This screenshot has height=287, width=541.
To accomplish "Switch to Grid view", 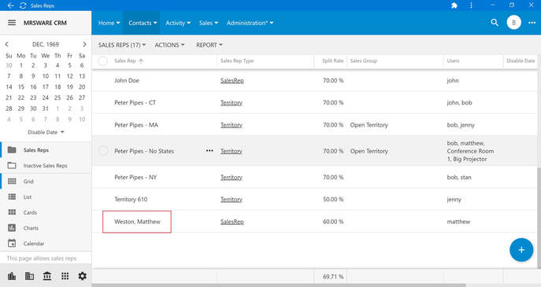I will click(x=46, y=181).
